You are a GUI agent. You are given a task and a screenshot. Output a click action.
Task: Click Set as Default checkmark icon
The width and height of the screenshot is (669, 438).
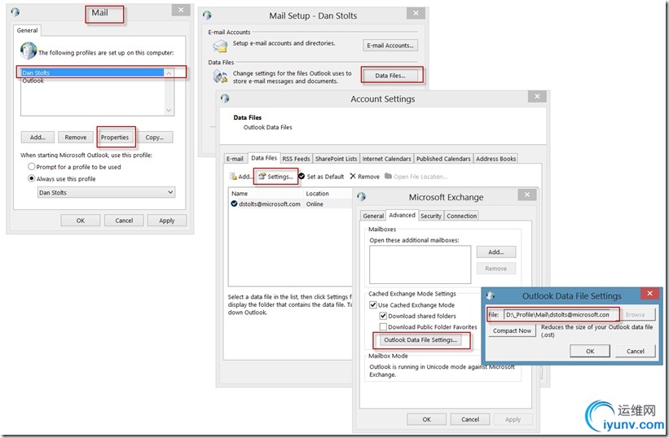301,177
